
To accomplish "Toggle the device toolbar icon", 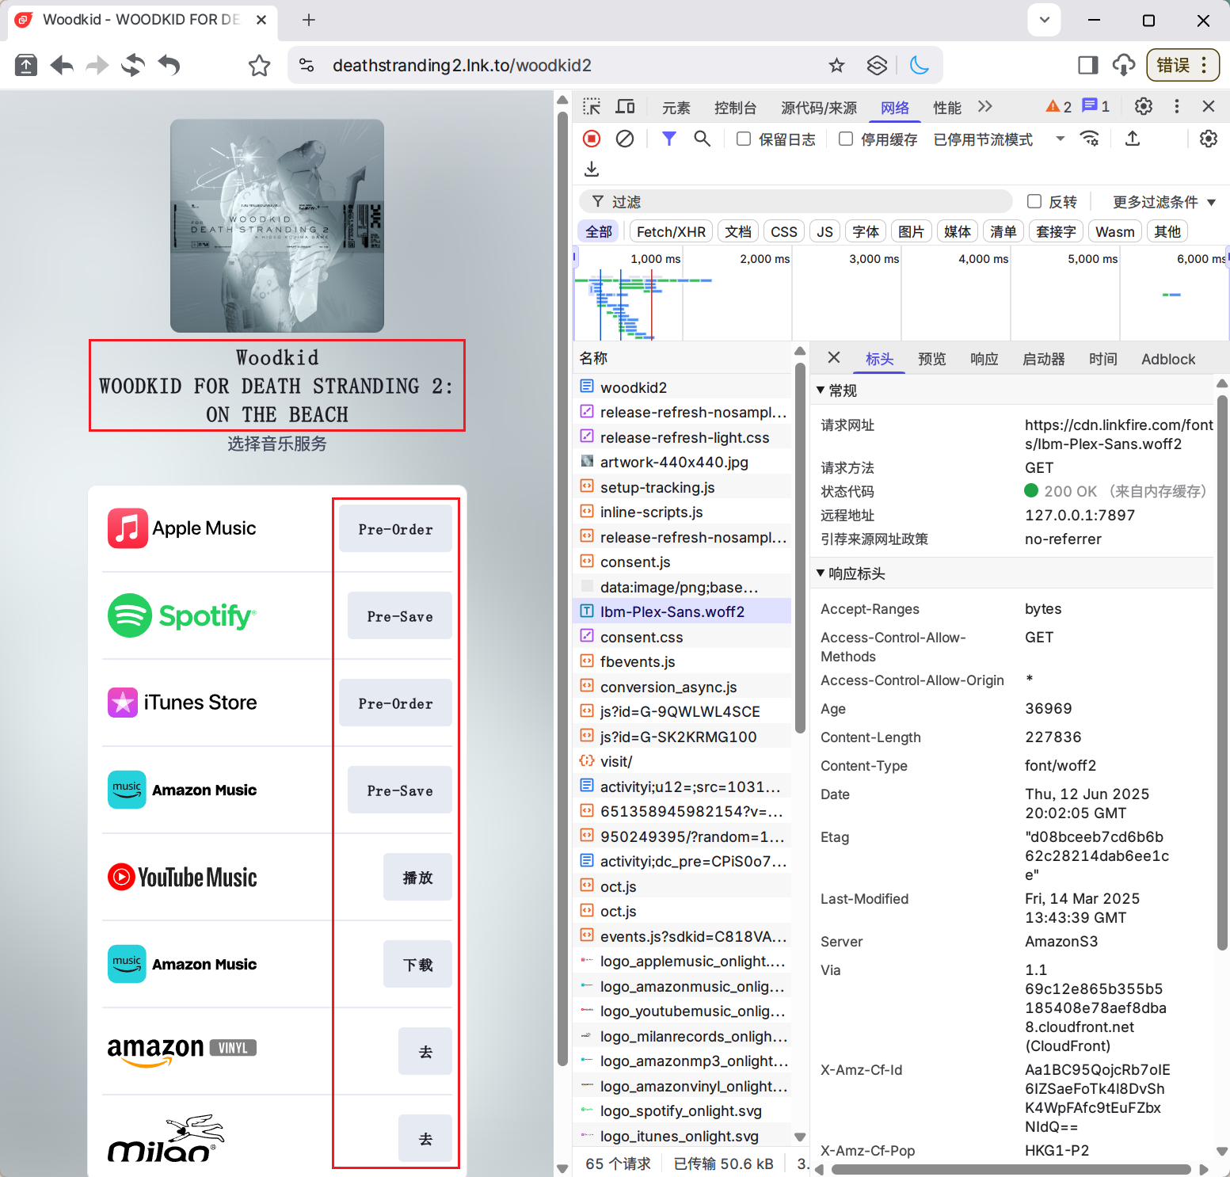I will click(626, 107).
